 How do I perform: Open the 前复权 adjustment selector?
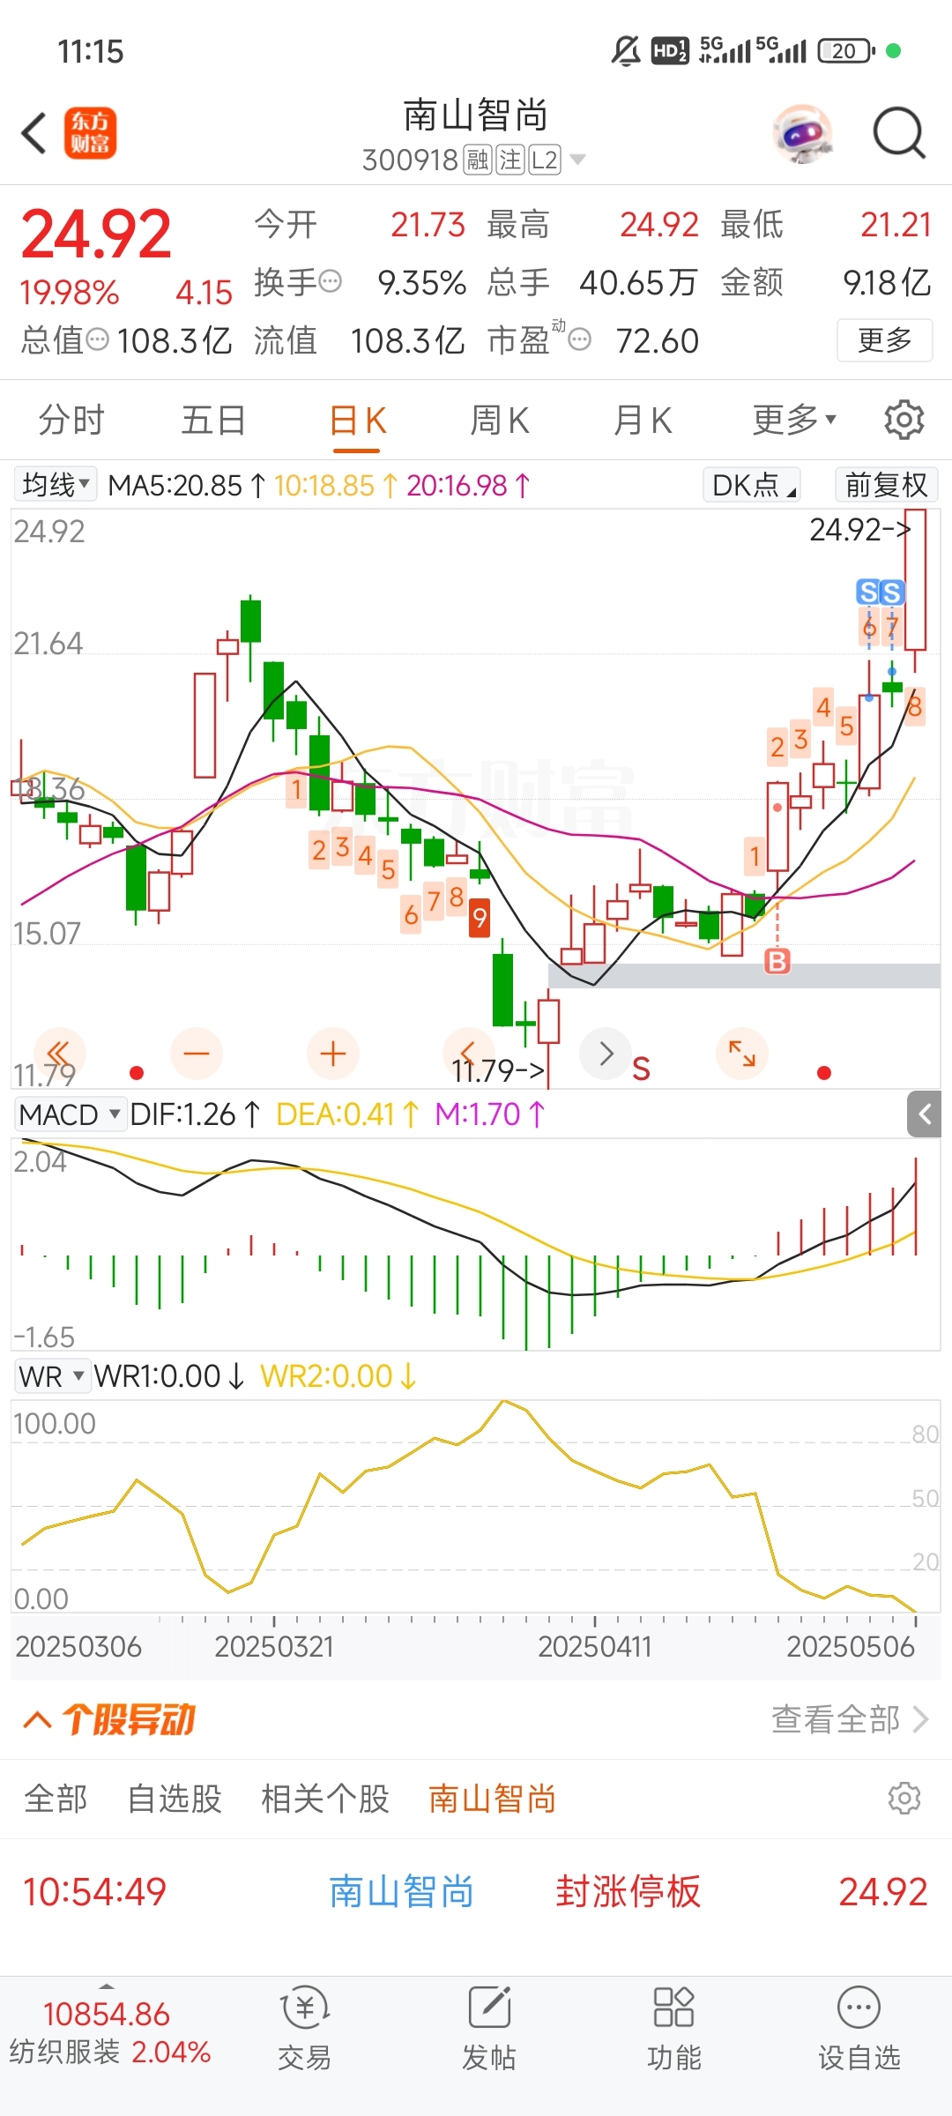pyautogui.click(x=886, y=485)
